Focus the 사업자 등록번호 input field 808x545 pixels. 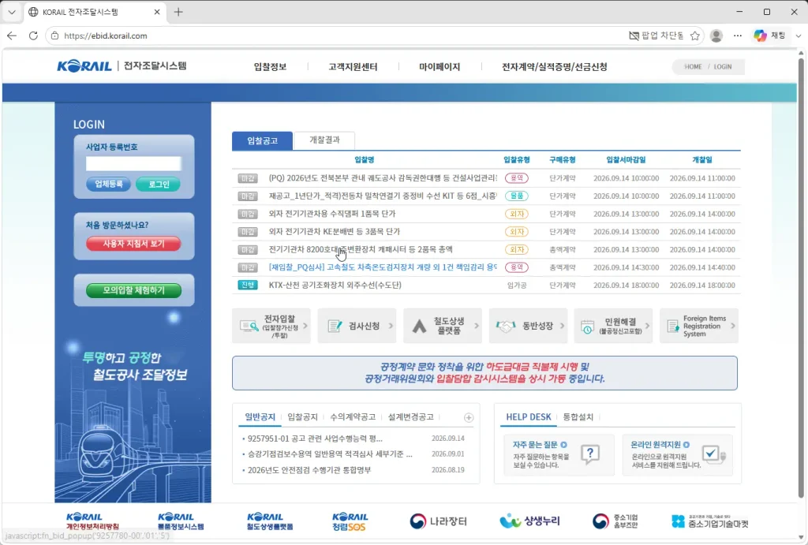tap(133, 163)
